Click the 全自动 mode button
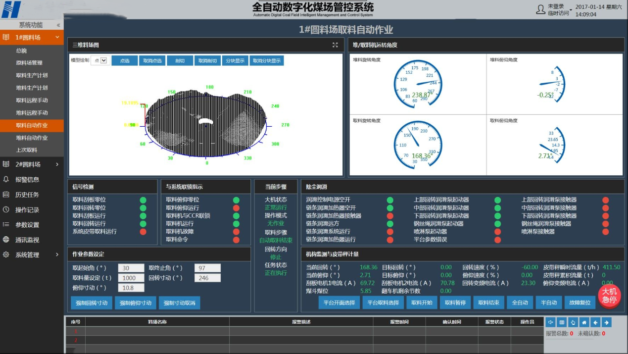The height and width of the screenshot is (354, 628). [x=520, y=303]
